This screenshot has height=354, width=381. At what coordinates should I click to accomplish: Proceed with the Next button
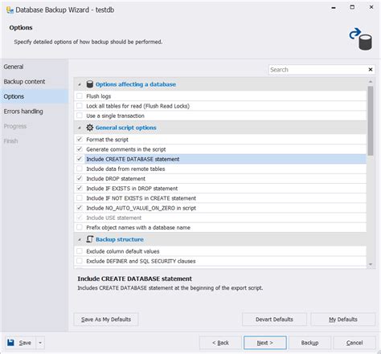coord(265,343)
